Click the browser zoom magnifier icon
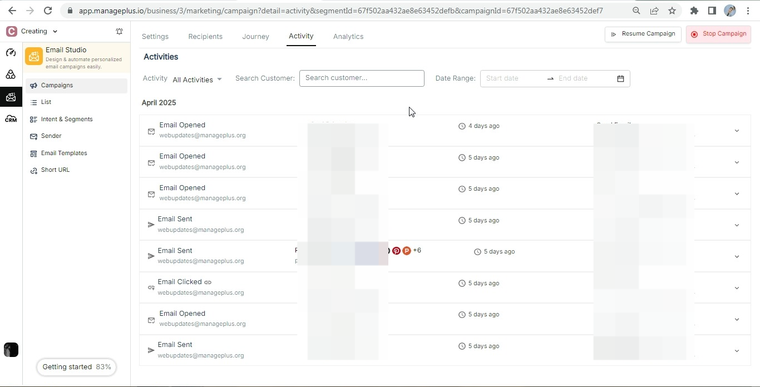The image size is (760, 387). click(x=636, y=11)
